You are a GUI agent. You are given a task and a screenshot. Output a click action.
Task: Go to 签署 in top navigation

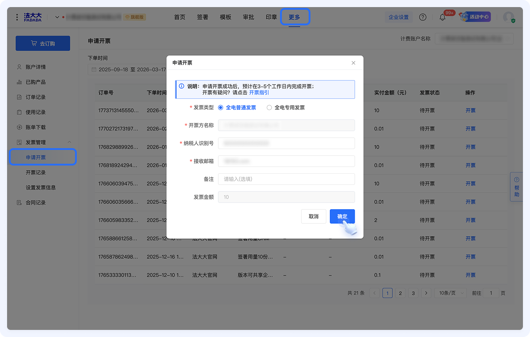[x=202, y=17]
